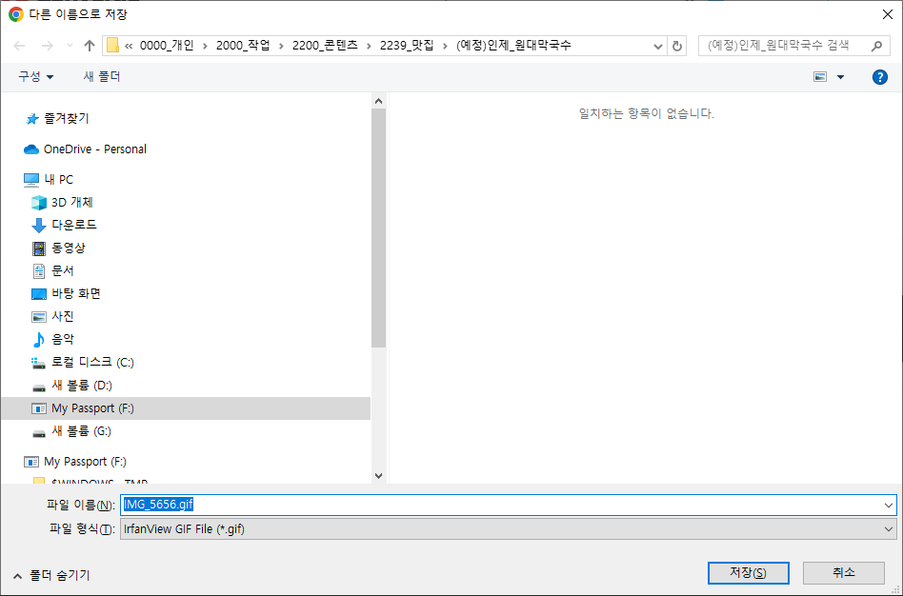Click the change view icon
The image size is (903, 596).
[820, 77]
